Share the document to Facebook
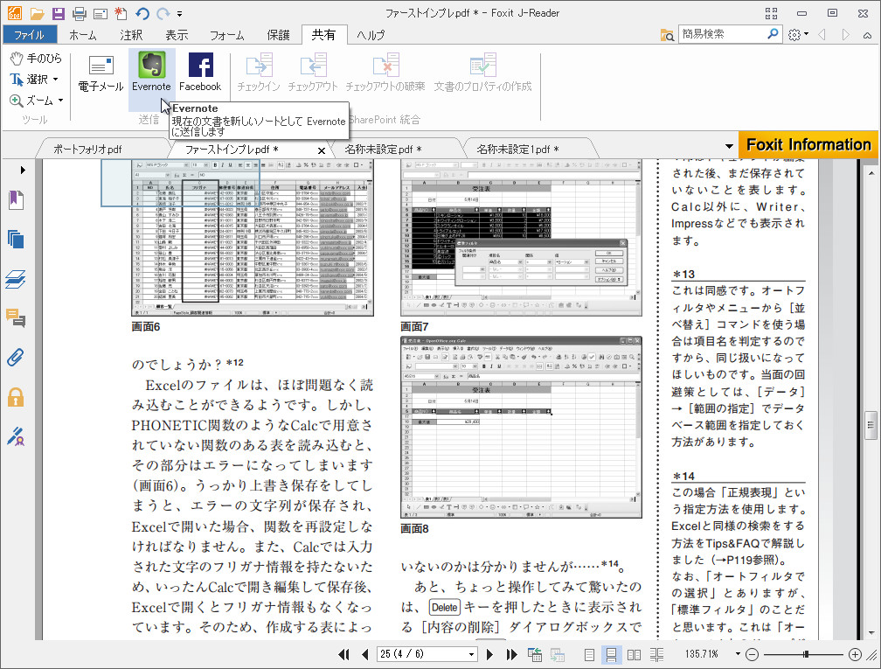Screen dimensions: 881x669 pyautogui.click(x=200, y=74)
